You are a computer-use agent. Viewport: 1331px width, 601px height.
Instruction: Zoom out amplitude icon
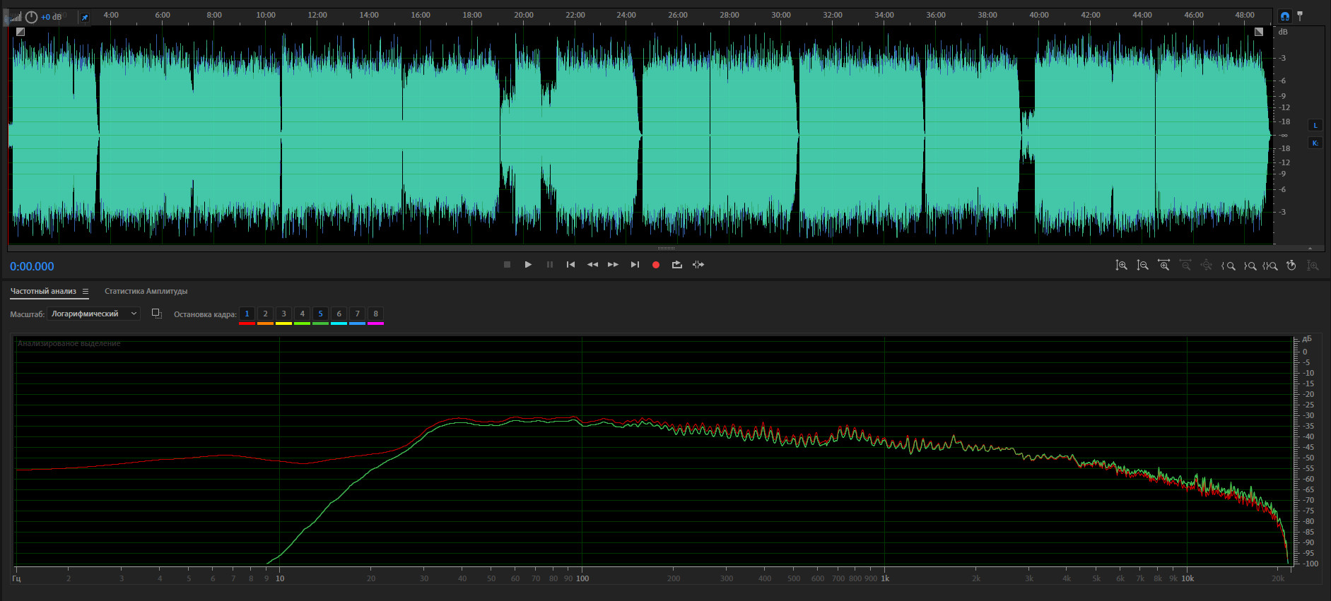click(1142, 266)
